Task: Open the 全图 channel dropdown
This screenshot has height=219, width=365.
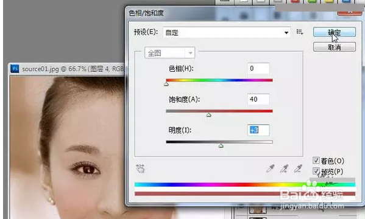Action: tap(169, 53)
